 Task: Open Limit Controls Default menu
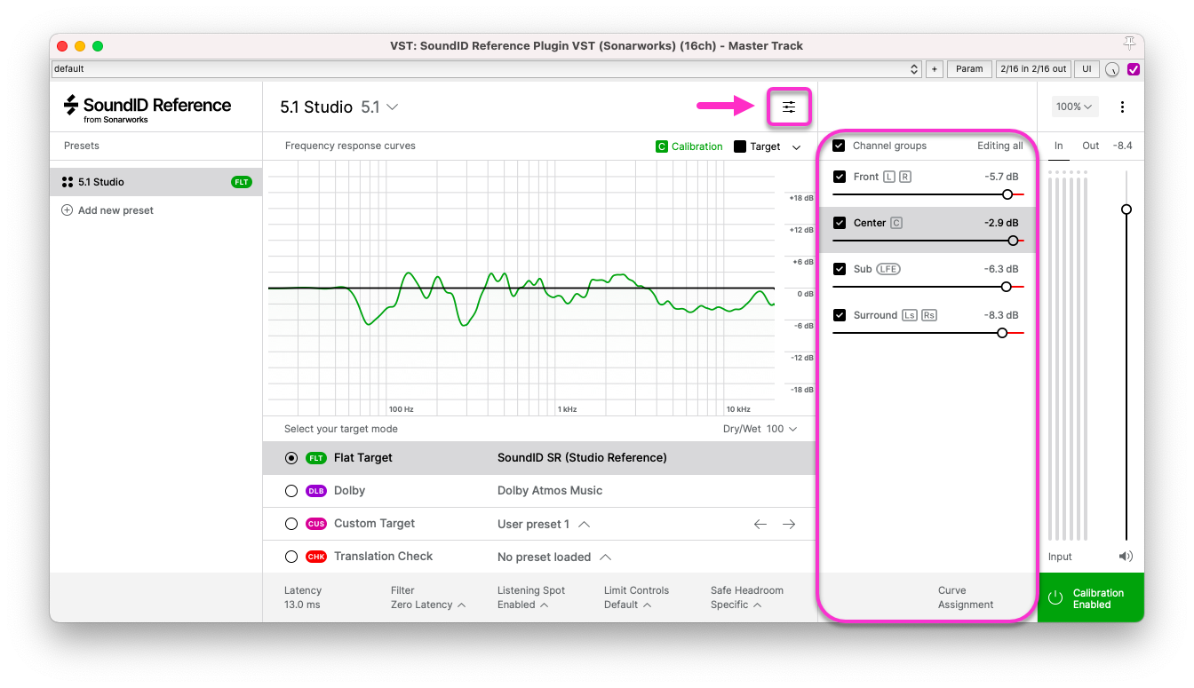tap(628, 605)
